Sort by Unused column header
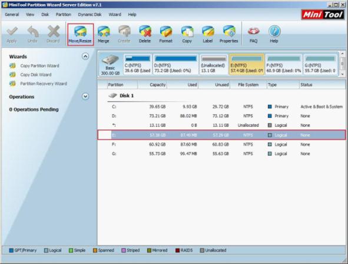 click(214, 85)
